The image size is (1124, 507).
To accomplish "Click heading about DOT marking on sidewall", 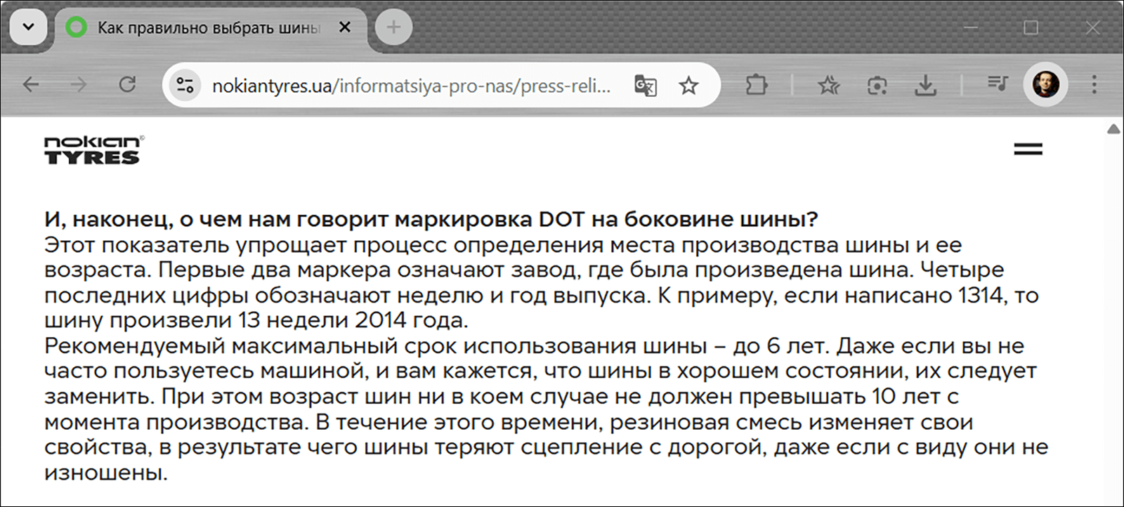I will (x=431, y=219).
